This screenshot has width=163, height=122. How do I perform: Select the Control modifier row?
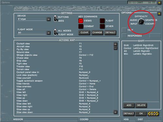pyautogui.click(x=141, y=48)
